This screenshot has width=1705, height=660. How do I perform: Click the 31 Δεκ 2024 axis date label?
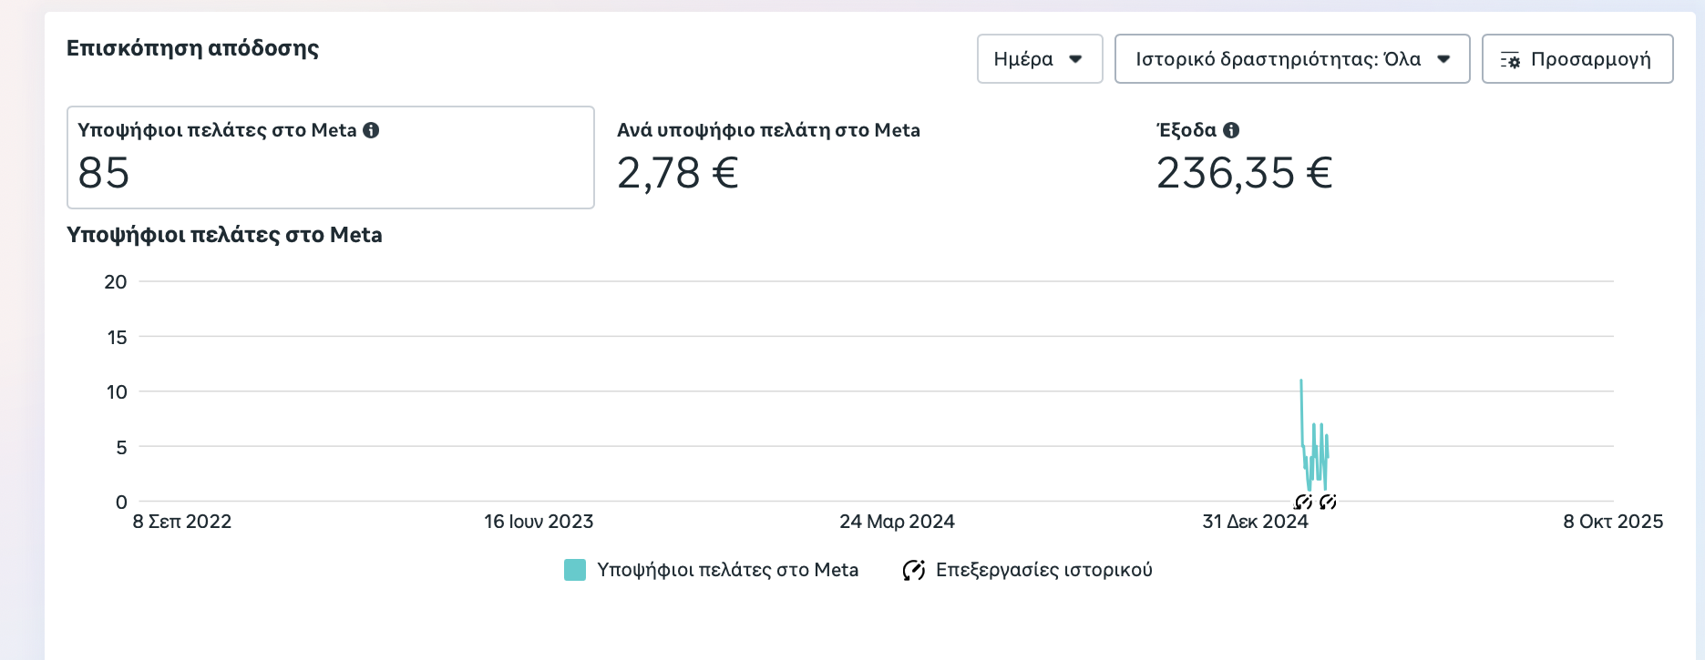(1255, 522)
